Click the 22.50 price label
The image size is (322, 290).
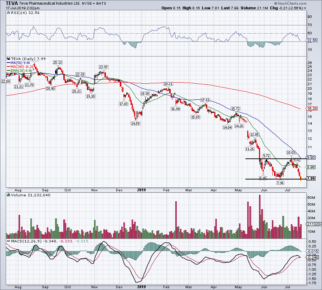[x=6, y=81]
